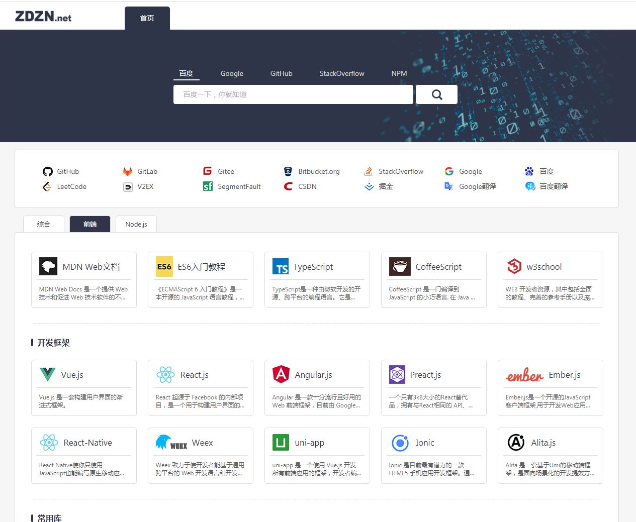Open the Google翻译 text link
Image resolution: width=636 pixels, height=522 pixels.
point(478,186)
